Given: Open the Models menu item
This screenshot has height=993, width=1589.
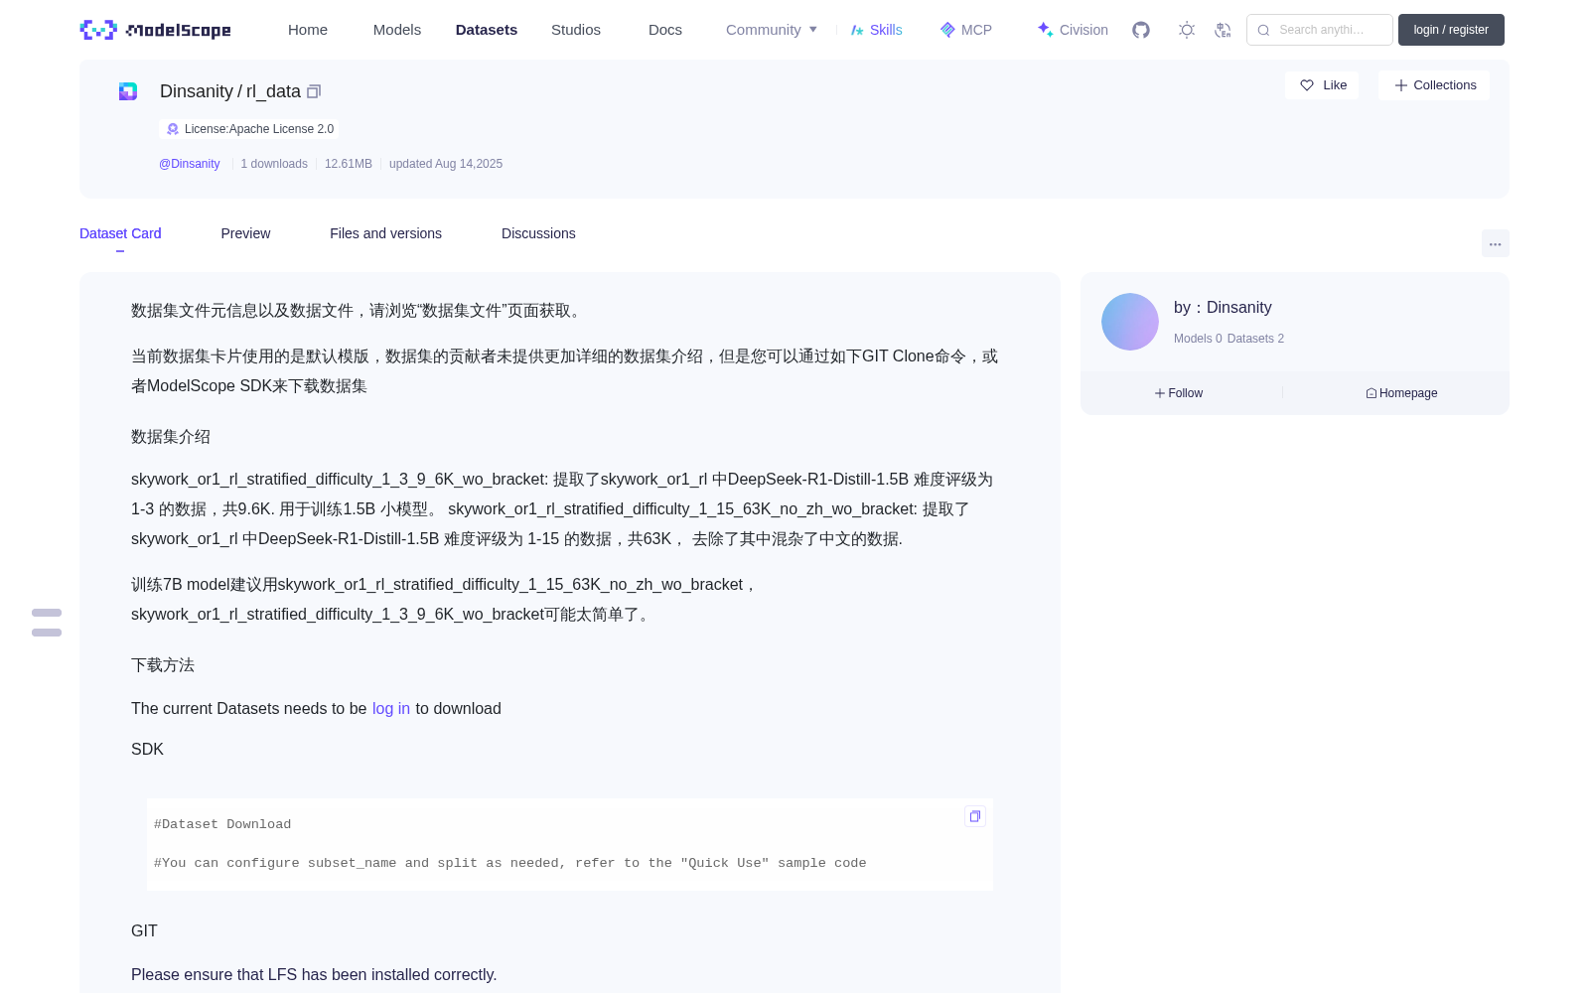Looking at the screenshot, I should coord(397,30).
